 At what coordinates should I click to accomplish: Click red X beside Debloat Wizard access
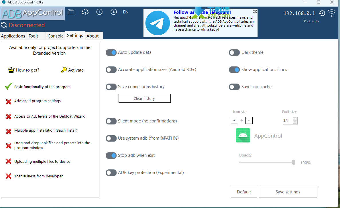(9, 116)
